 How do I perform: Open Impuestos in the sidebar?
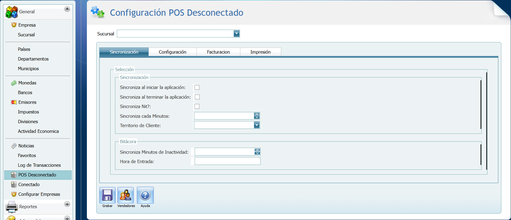click(28, 112)
